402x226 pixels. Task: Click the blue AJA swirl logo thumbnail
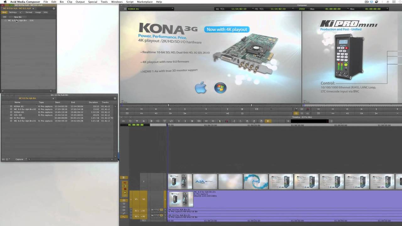(x=256, y=181)
